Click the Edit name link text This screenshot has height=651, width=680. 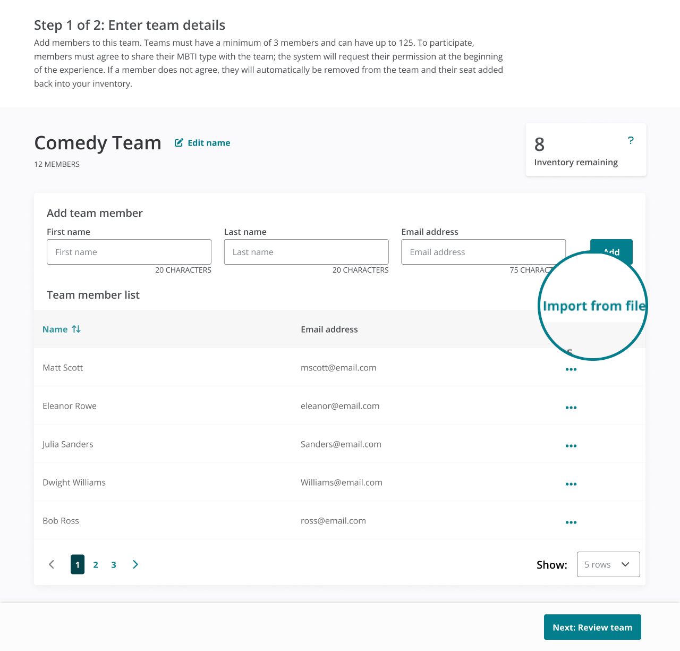coord(209,143)
